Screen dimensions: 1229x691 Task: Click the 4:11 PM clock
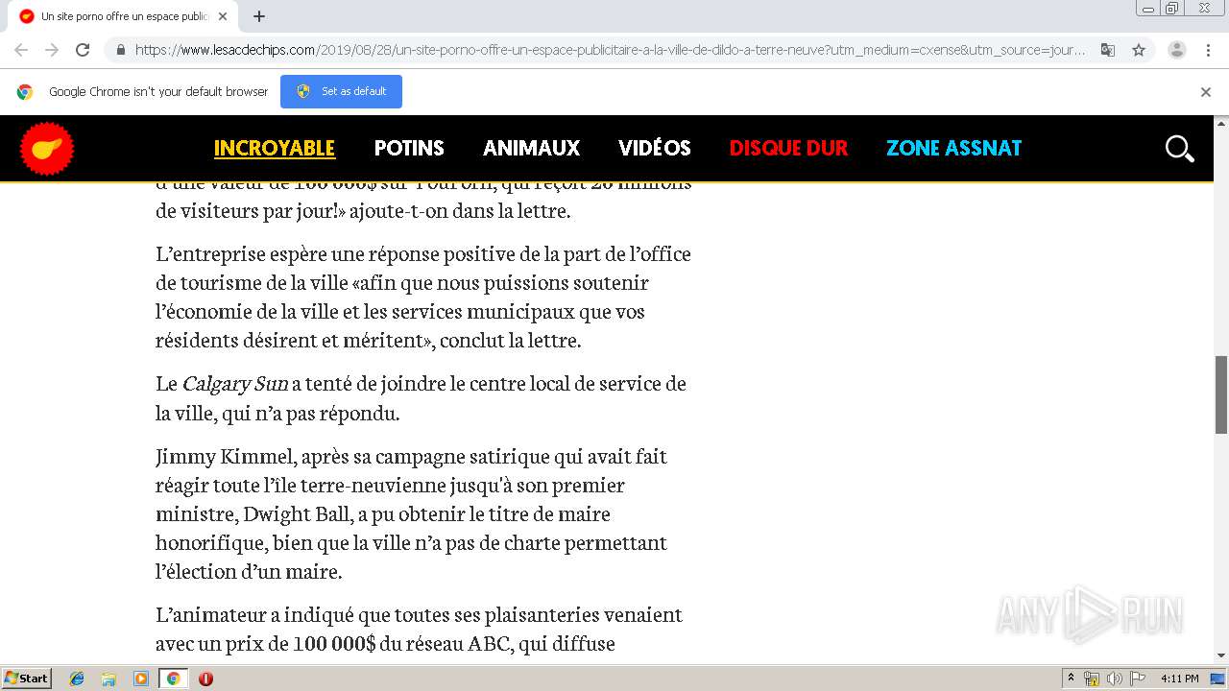click(1179, 679)
